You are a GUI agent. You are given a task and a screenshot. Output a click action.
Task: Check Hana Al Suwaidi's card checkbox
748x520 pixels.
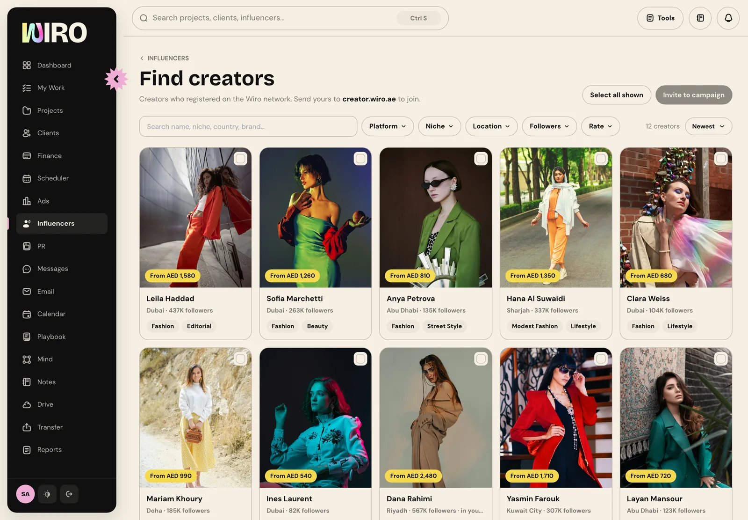tap(601, 159)
